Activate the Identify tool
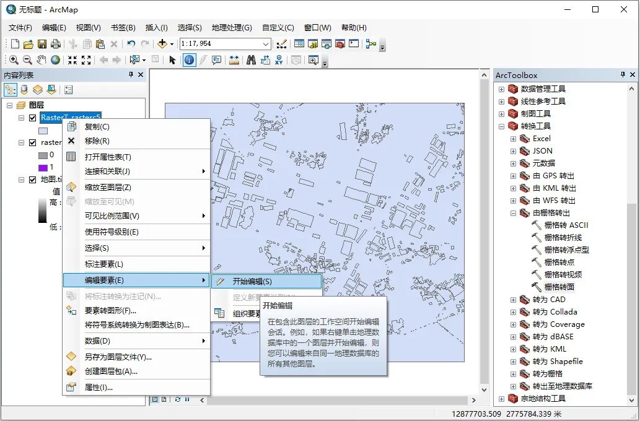Image resolution: width=640 pixels, height=421 pixels. tap(189, 60)
